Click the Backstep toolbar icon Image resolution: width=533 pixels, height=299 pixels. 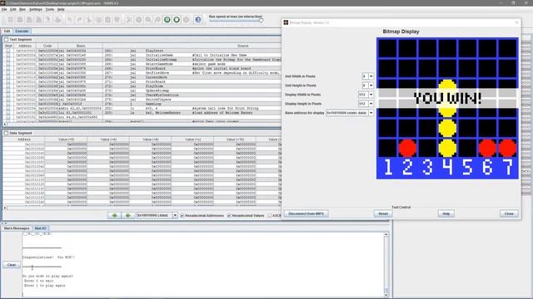(x=157, y=20)
